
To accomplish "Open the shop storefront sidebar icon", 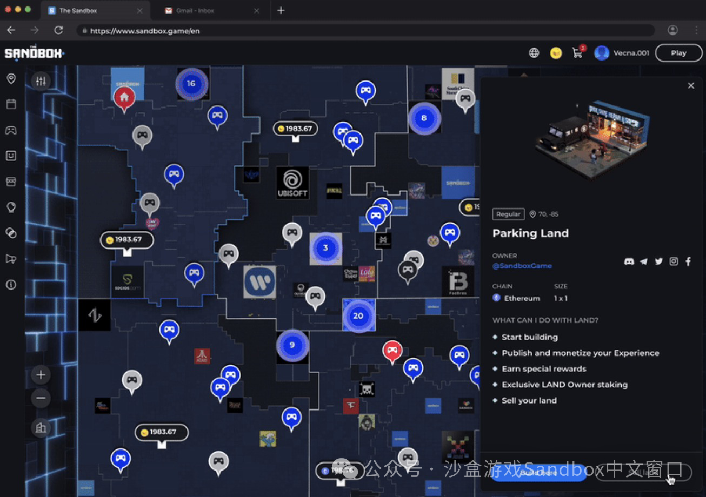I will click(x=11, y=182).
